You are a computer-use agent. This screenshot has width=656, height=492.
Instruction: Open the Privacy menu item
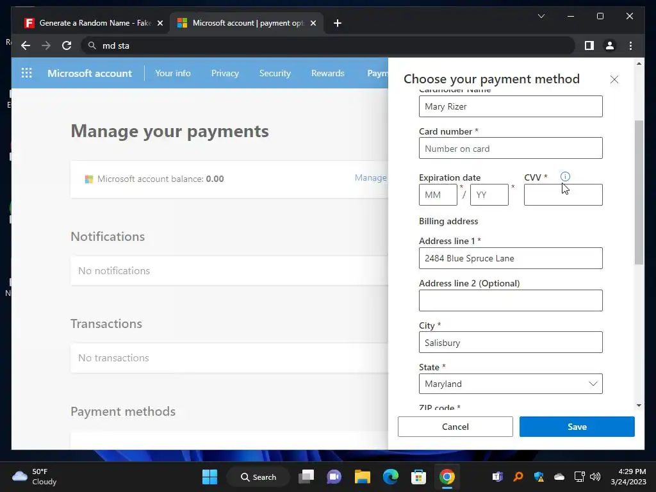[x=225, y=73]
